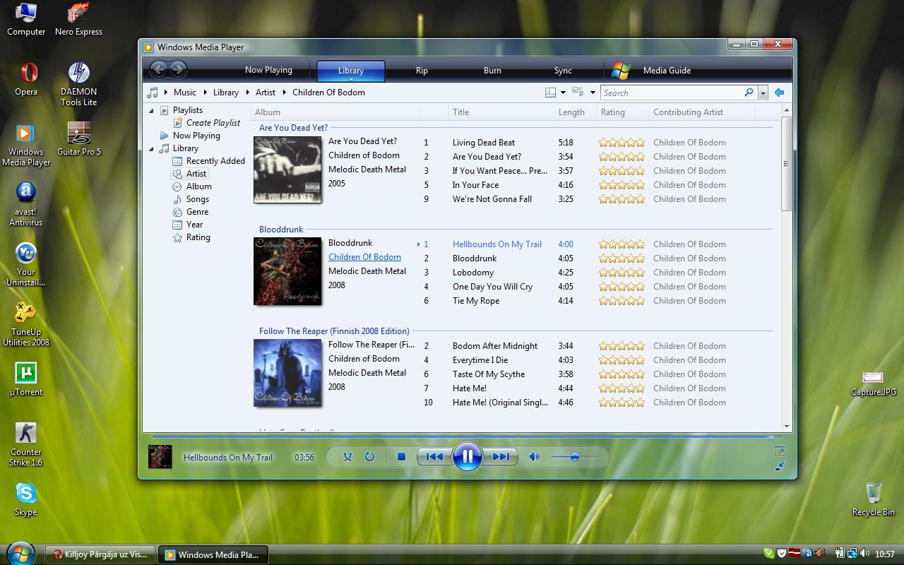Viewport: 904px width, 565px height.
Task: Sort by the Length column header
Action: 576,112
